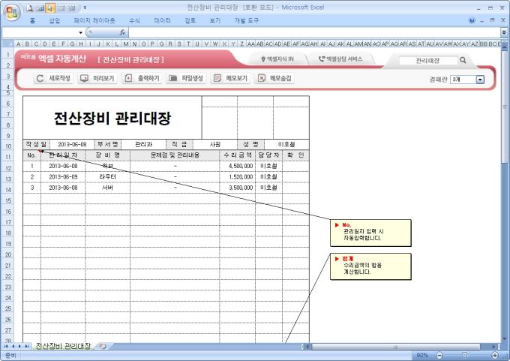510x361 pixels.
Task: Select the 작성일 date cell 2013-06-08
Action: tap(72, 144)
